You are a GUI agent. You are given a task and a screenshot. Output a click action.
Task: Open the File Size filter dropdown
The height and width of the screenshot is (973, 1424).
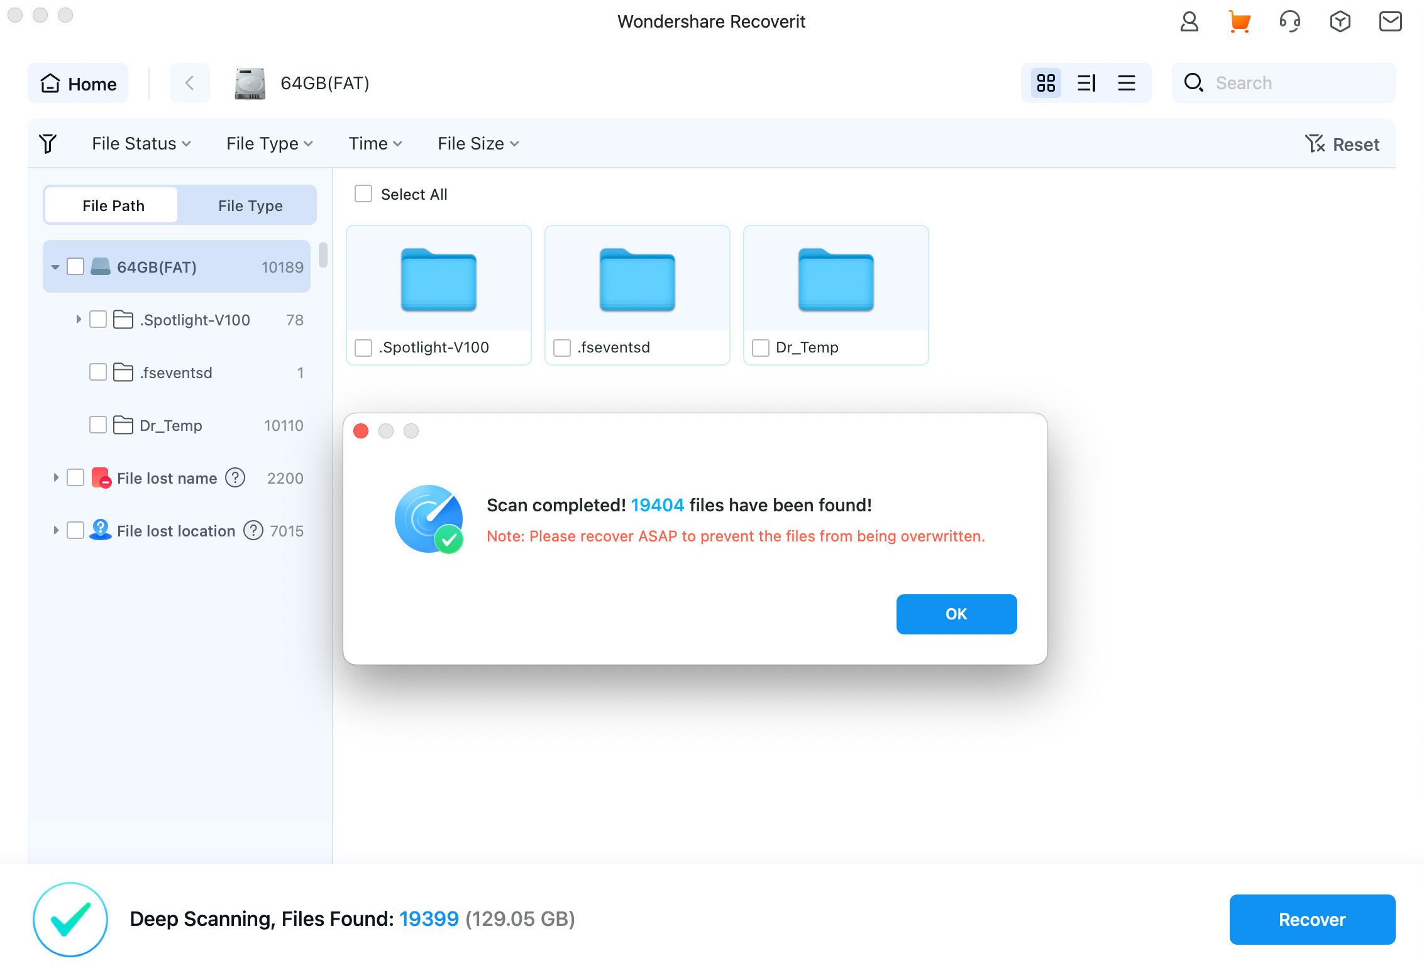click(478, 144)
